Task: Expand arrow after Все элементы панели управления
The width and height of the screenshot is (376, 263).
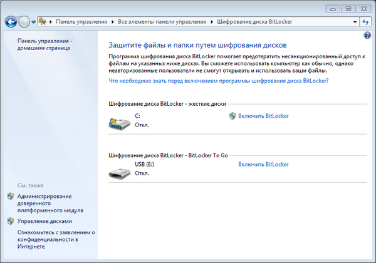Action: coord(212,22)
